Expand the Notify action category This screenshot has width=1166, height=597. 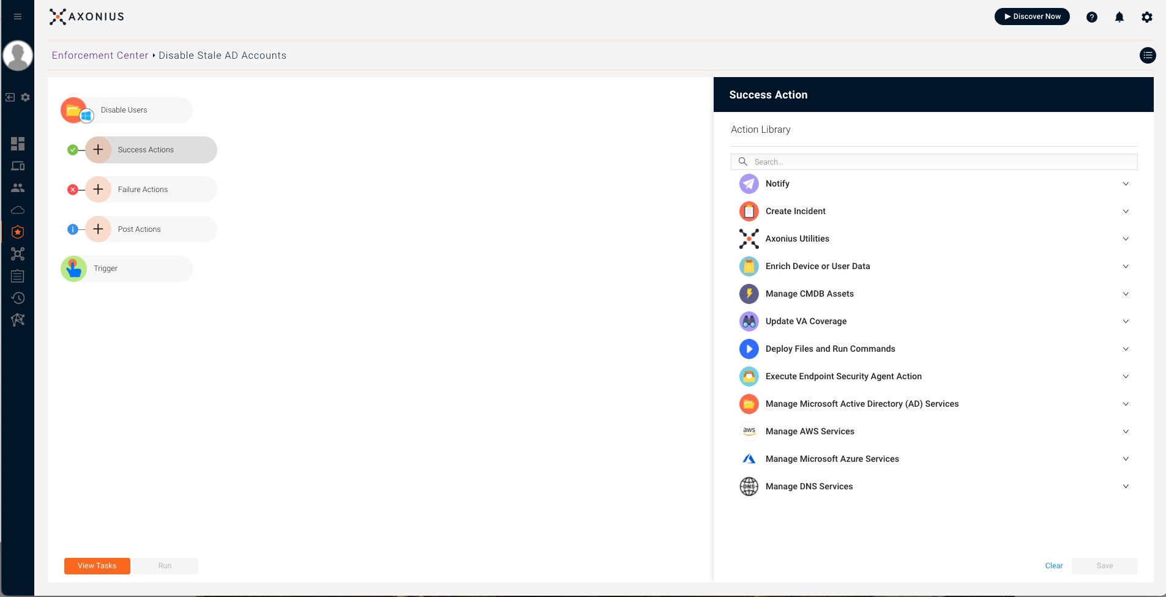(x=1125, y=184)
